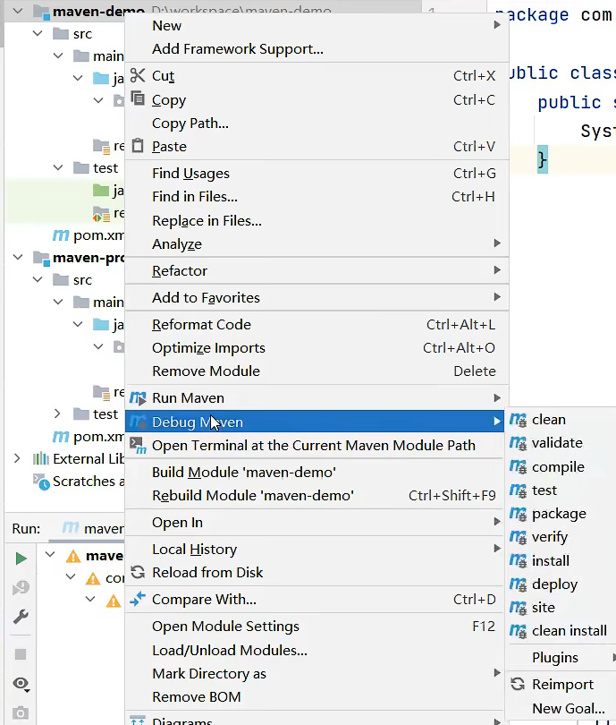Choose Run Maven from context menu
The width and height of the screenshot is (616, 725).
[188, 398]
